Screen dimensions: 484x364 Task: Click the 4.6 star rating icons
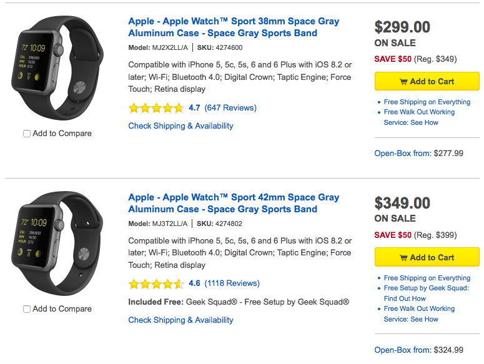click(156, 283)
